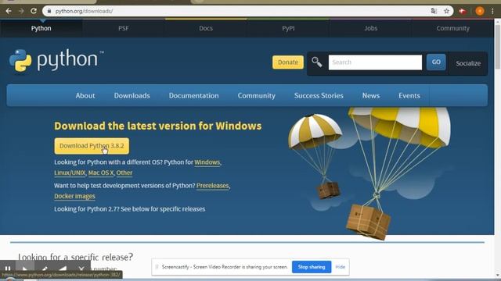Open the About navigation menu

[85, 95]
